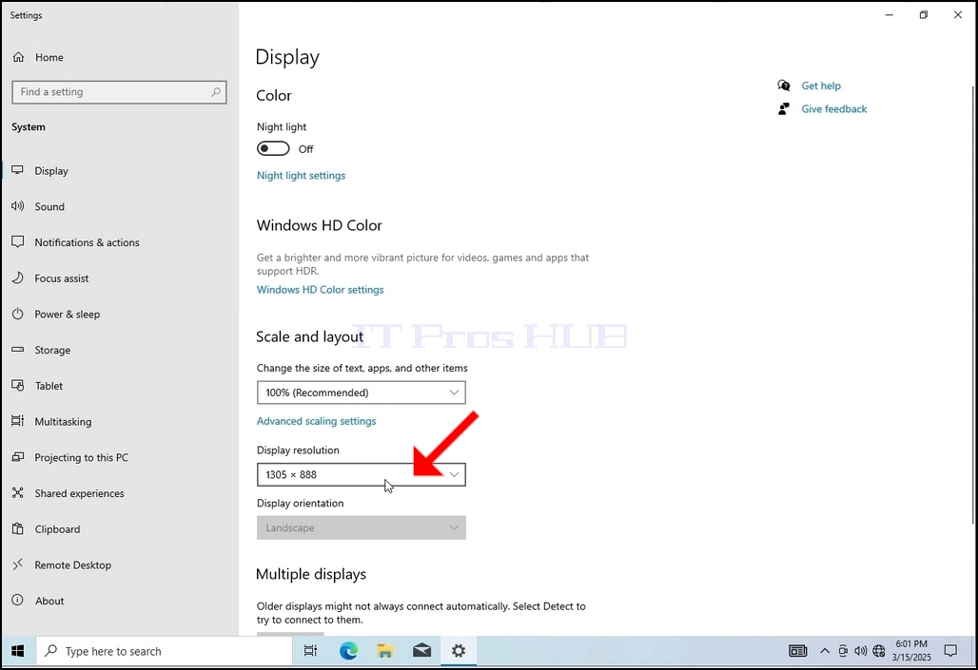978x670 pixels.
Task: Click the vertical scrollbar of Settings window
Action: [973, 305]
